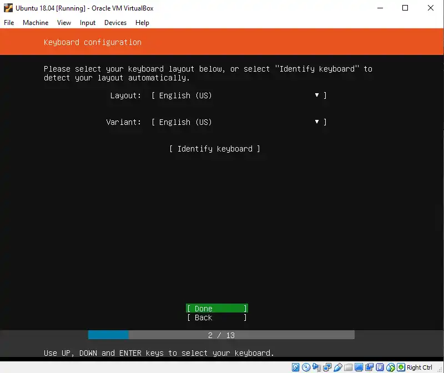Click the display settings status icon
This screenshot has width=444, height=373.
[359, 367]
